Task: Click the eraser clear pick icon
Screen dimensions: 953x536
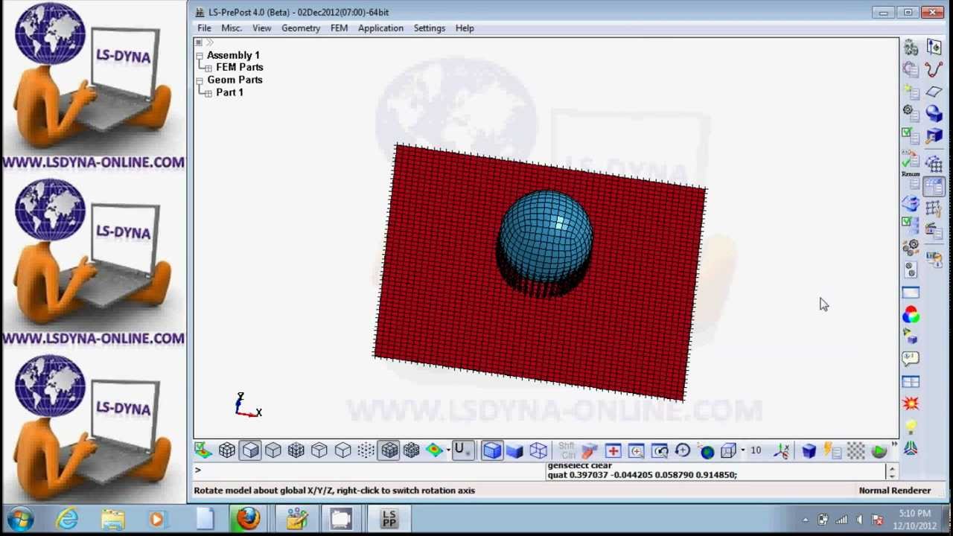Action: point(589,450)
